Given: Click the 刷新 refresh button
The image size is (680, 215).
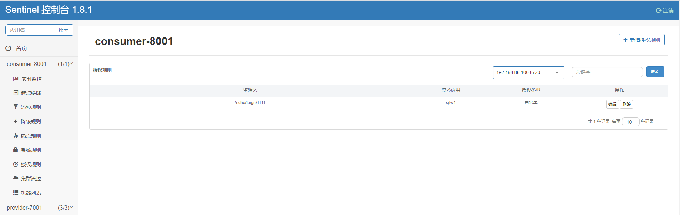Looking at the screenshot, I should tap(655, 72).
